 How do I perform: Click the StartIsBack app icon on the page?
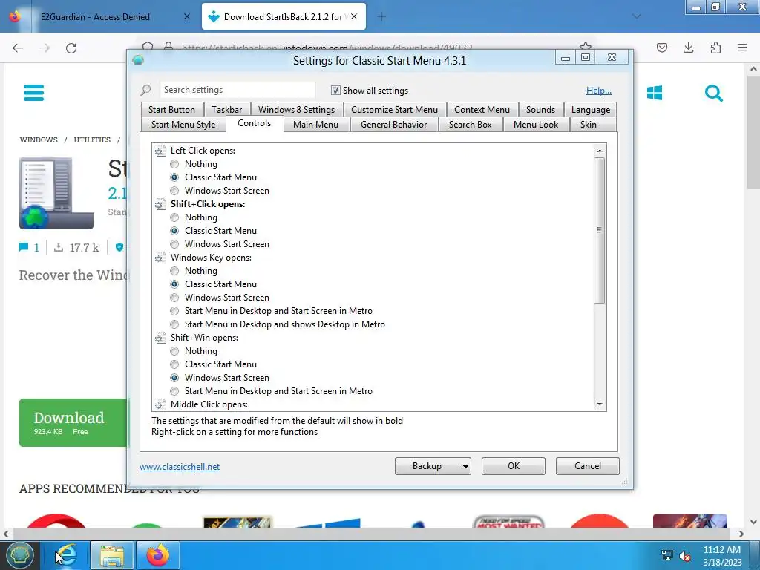[56, 193]
